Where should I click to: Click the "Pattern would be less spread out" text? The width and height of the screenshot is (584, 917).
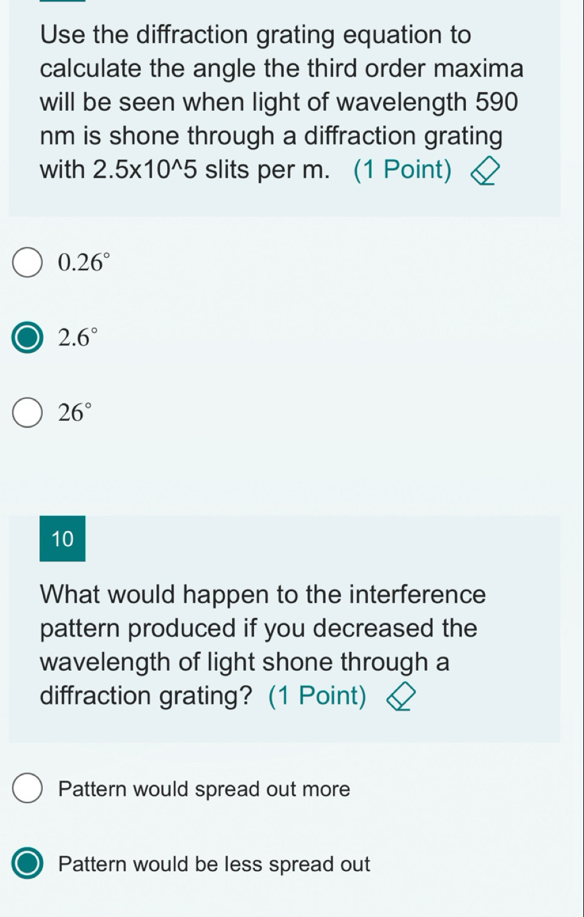pos(214,864)
